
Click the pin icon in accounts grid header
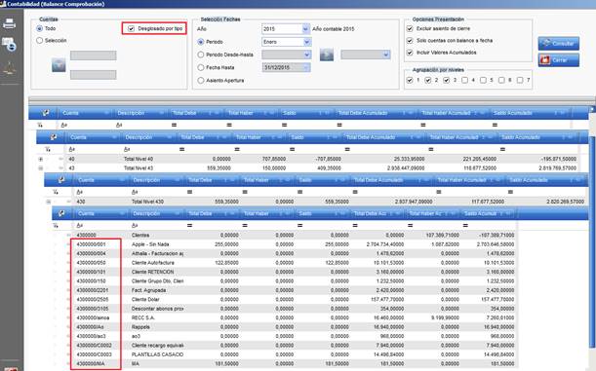coord(61,213)
